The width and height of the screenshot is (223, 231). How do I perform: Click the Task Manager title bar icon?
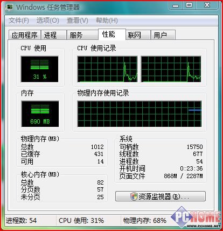[x=9, y=7]
